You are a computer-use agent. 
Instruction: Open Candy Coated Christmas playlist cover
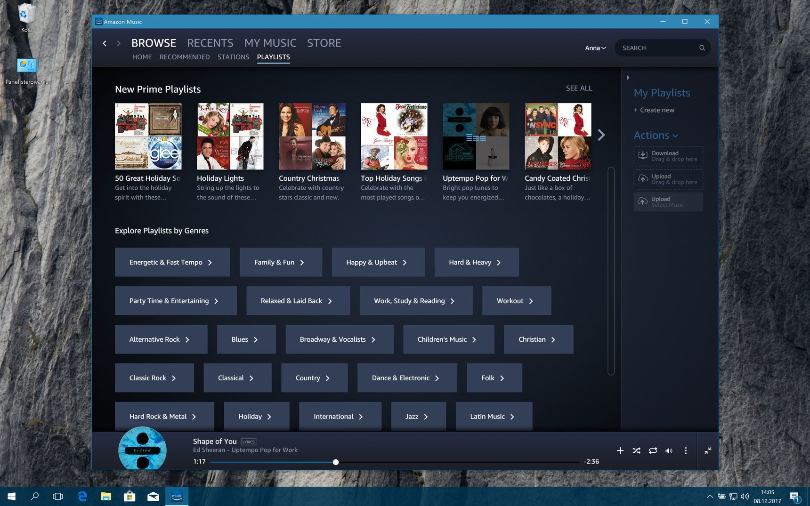pyautogui.click(x=558, y=137)
